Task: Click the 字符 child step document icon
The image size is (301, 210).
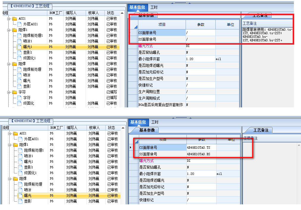Action: [x=19, y=98]
